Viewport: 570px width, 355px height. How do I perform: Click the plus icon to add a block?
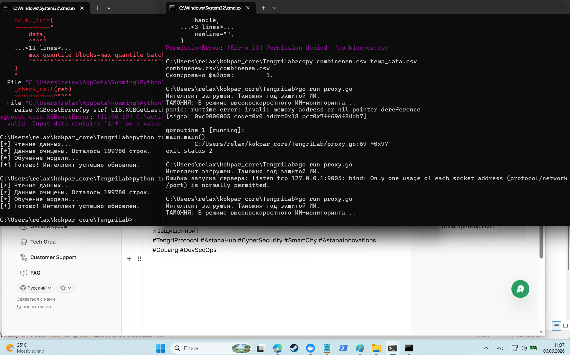click(x=129, y=259)
